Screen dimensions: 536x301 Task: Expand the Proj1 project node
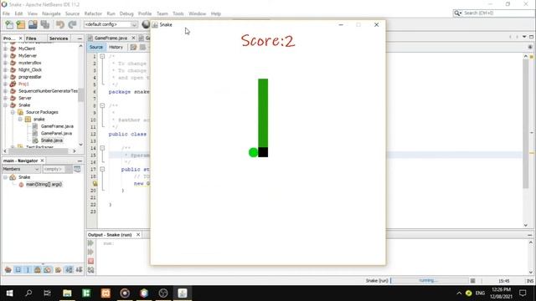6,84
